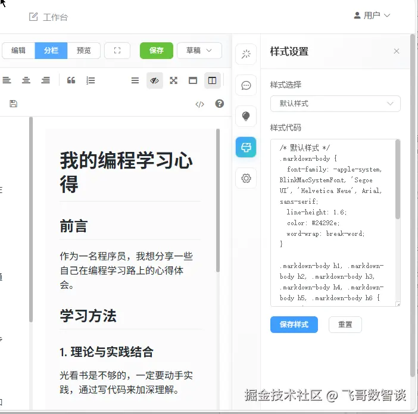Insert an ordered list

91,80
